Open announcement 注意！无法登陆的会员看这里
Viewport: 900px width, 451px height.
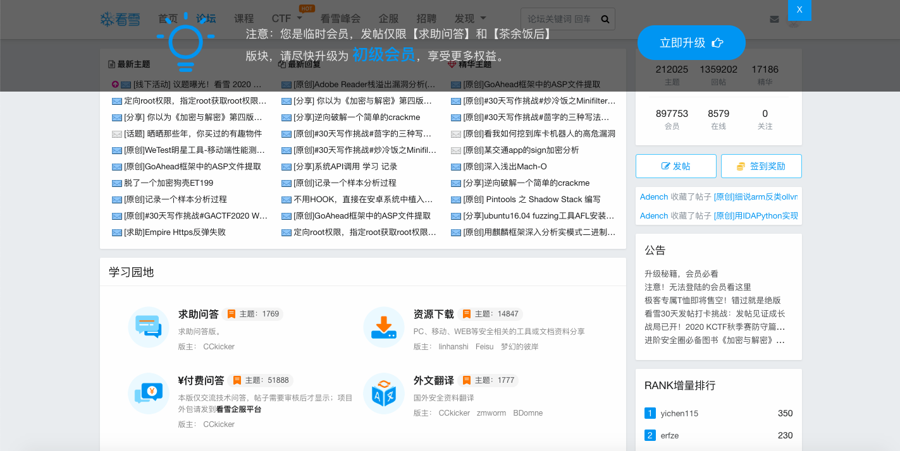[x=698, y=287]
